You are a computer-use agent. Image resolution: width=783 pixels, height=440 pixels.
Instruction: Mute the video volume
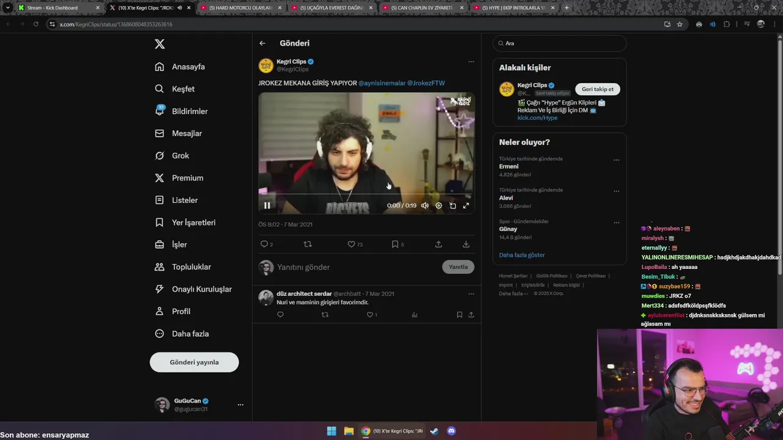pos(425,205)
